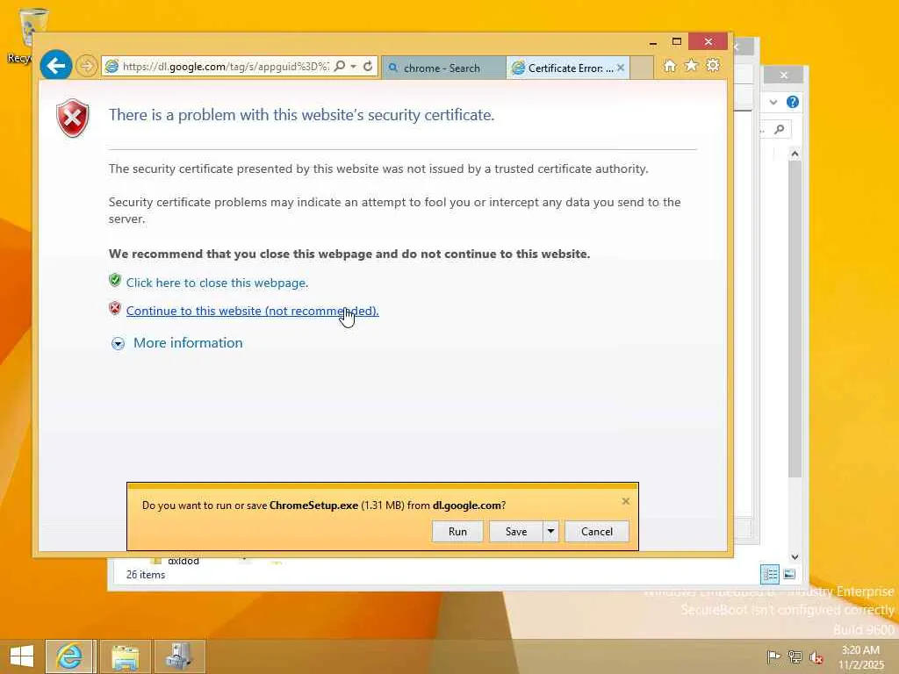Viewport: 899px width, 674px height.
Task: Run ChromeSetup.exe from the download bar
Action: [457, 531]
